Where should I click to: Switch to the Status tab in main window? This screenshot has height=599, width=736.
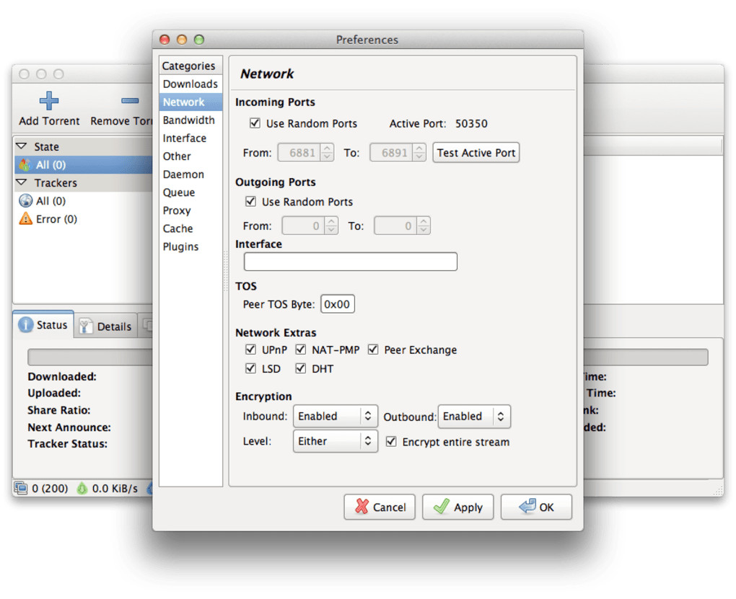point(43,324)
